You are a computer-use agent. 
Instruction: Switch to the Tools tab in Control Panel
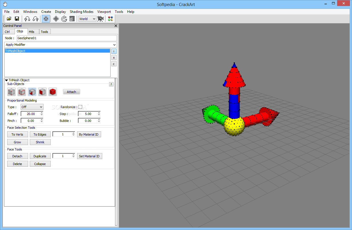(44, 32)
